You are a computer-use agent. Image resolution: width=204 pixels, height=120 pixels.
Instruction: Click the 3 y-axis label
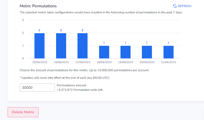coord(23,20)
